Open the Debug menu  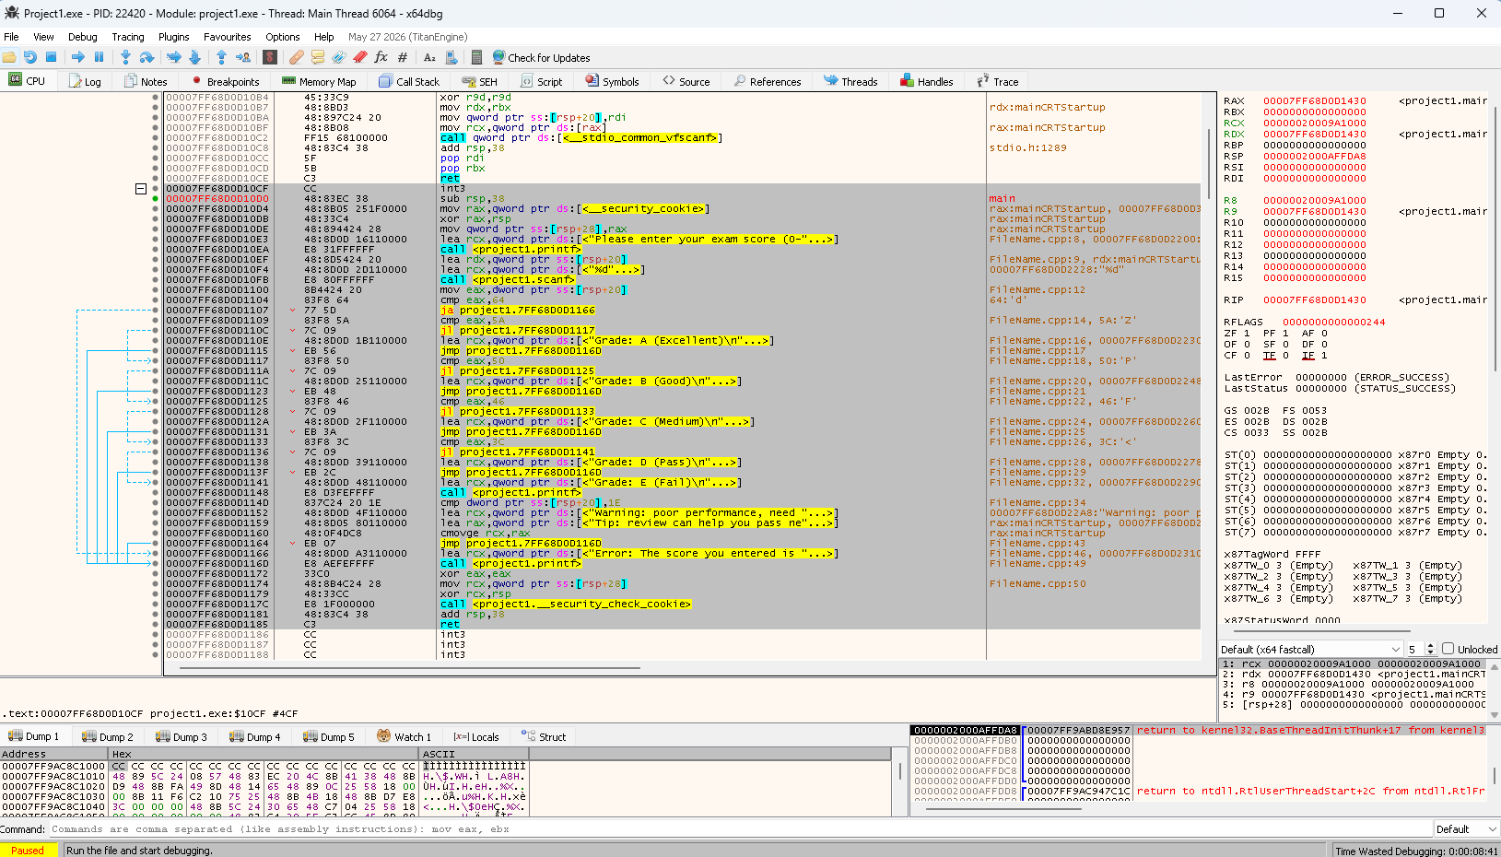[x=82, y=37]
